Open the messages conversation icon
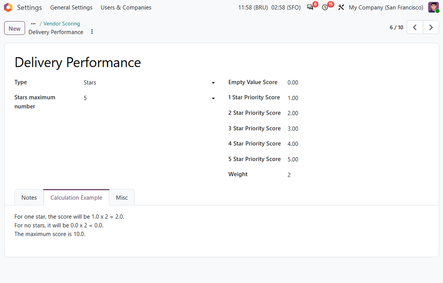Viewport: 443px width, 283px height. (310, 7)
